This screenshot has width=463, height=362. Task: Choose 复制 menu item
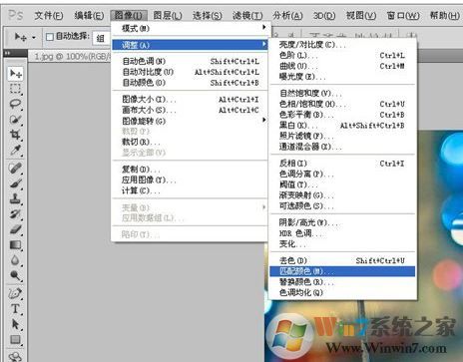pos(190,170)
